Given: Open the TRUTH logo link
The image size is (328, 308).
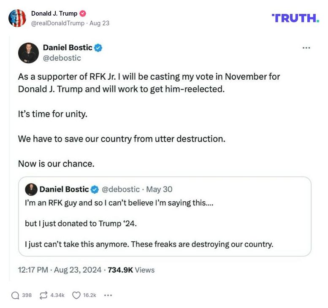Looking at the screenshot, I should pyautogui.click(x=295, y=18).
